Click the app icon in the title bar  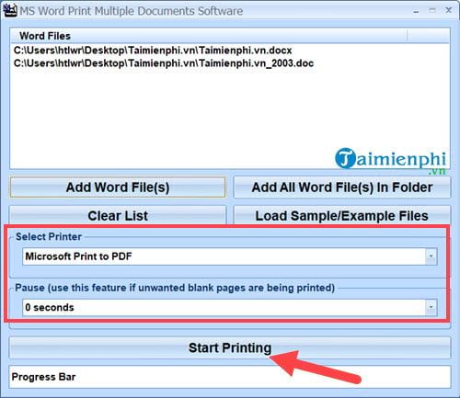pos(10,10)
